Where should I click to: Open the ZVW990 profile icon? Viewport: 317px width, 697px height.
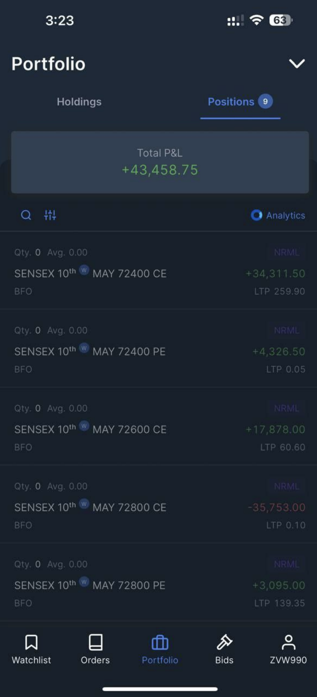288,642
